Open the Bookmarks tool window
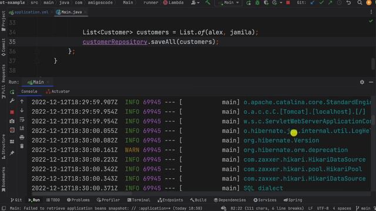The width and height of the screenshot is (376, 211). (4, 179)
